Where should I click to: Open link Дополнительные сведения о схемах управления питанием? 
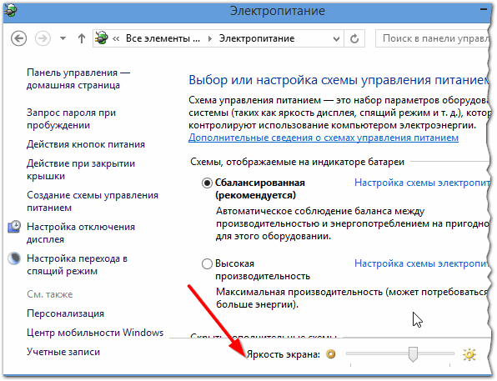pos(324,138)
